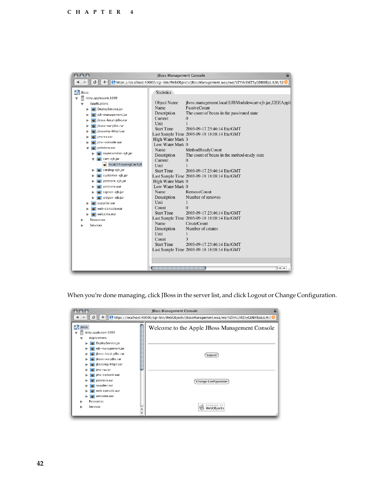The width and height of the screenshot is (375, 486).
Task: Click the plus button in the lower window toolbar
Action: (103, 317)
